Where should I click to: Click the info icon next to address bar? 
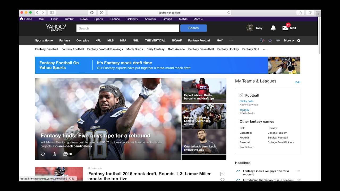(101, 12)
